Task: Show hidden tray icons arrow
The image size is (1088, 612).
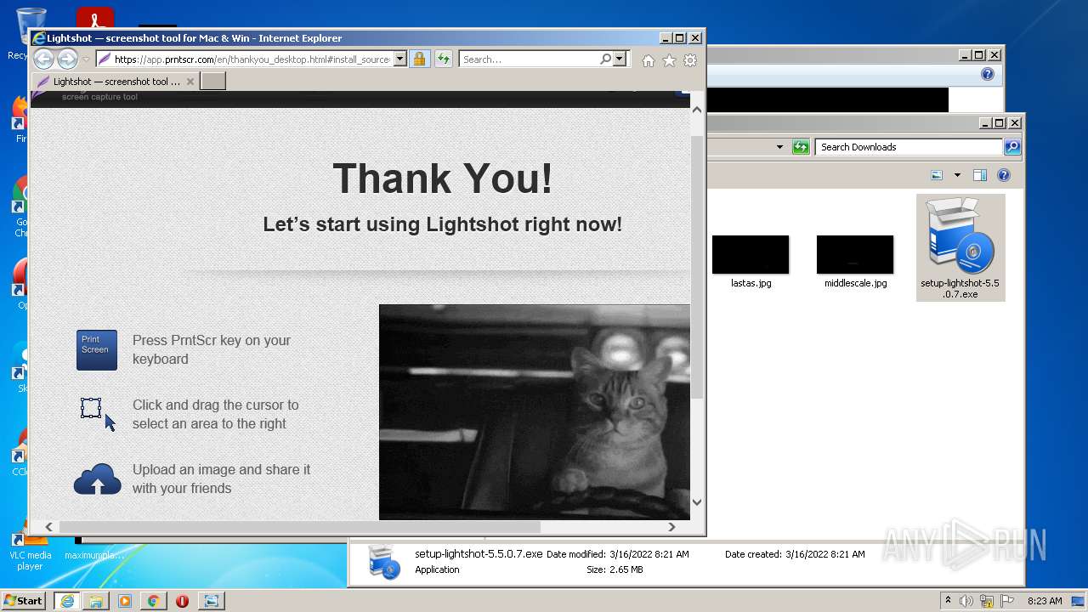Action: 948,601
